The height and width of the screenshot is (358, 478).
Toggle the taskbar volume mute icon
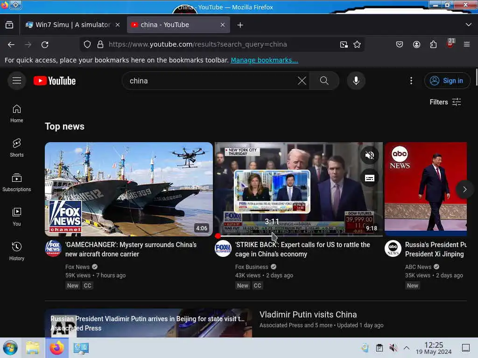click(x=393, y=348)
